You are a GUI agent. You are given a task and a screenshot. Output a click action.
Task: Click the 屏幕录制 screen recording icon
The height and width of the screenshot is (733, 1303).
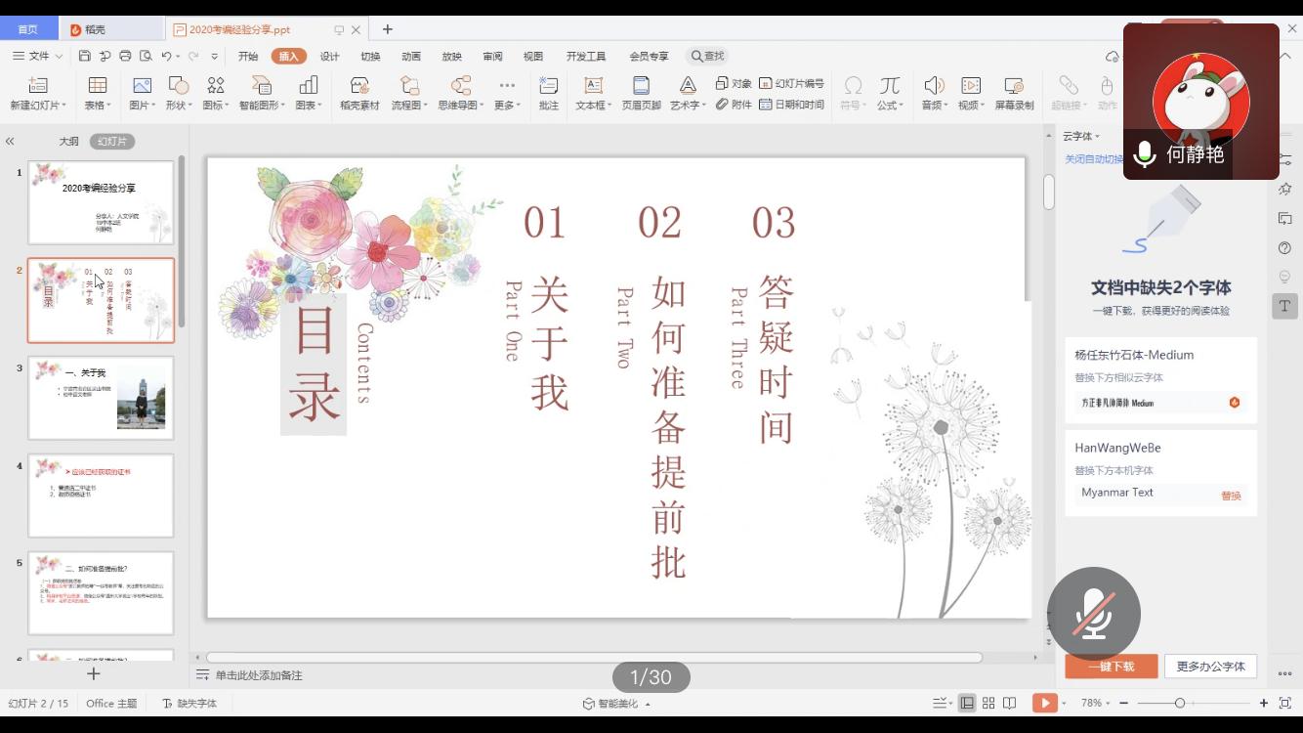pyautogui.click(x=1014, y=86)
